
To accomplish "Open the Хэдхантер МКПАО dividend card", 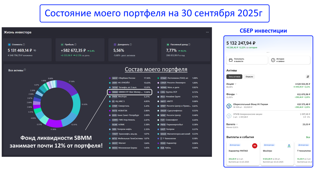I will pyautogui.click(x=243, y=153).
